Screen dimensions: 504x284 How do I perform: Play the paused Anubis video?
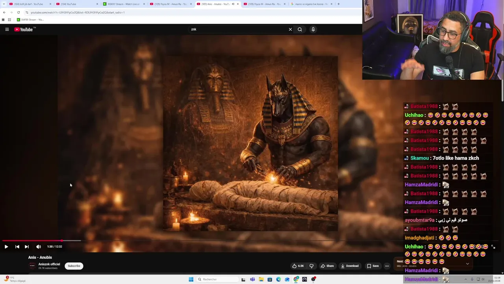click(6, 247)
